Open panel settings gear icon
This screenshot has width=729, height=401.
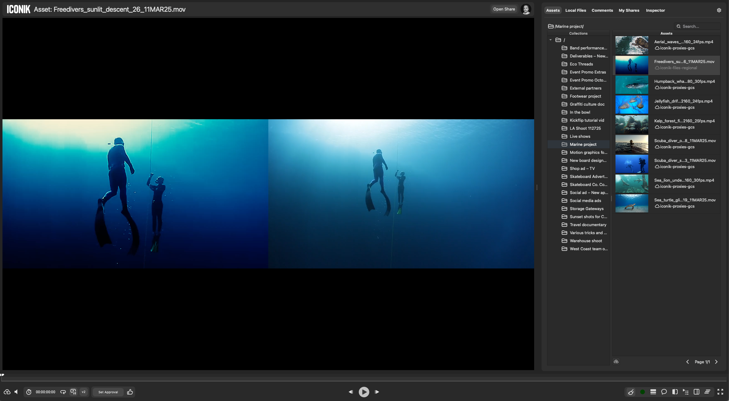point(719,10)
